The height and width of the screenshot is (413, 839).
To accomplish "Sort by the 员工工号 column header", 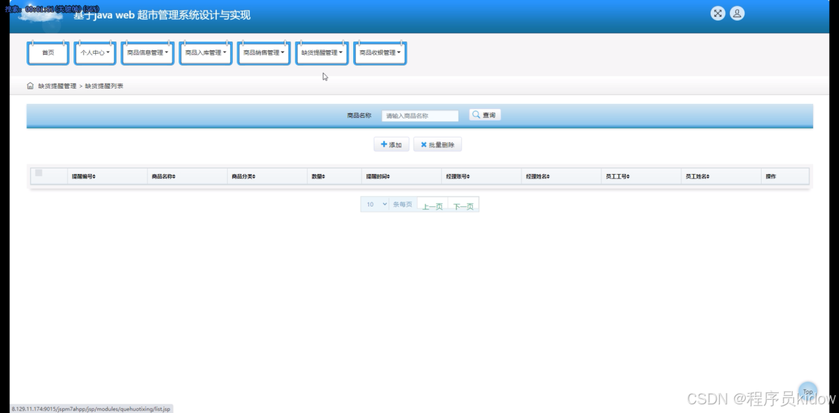I will click(618, 177).
